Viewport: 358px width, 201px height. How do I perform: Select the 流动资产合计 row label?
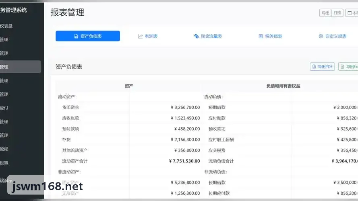(x=75, y=161)
